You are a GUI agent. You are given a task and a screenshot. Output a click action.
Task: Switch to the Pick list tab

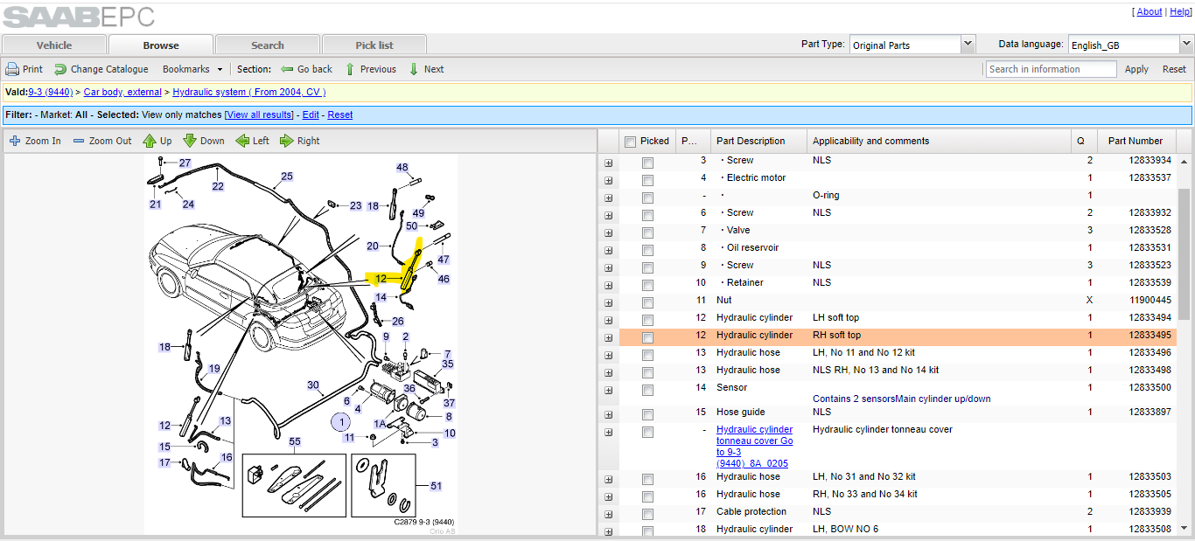coord(374,45)
